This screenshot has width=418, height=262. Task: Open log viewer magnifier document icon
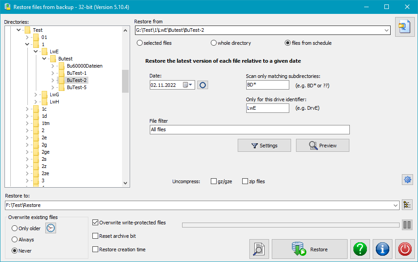[x=259, y=249]
